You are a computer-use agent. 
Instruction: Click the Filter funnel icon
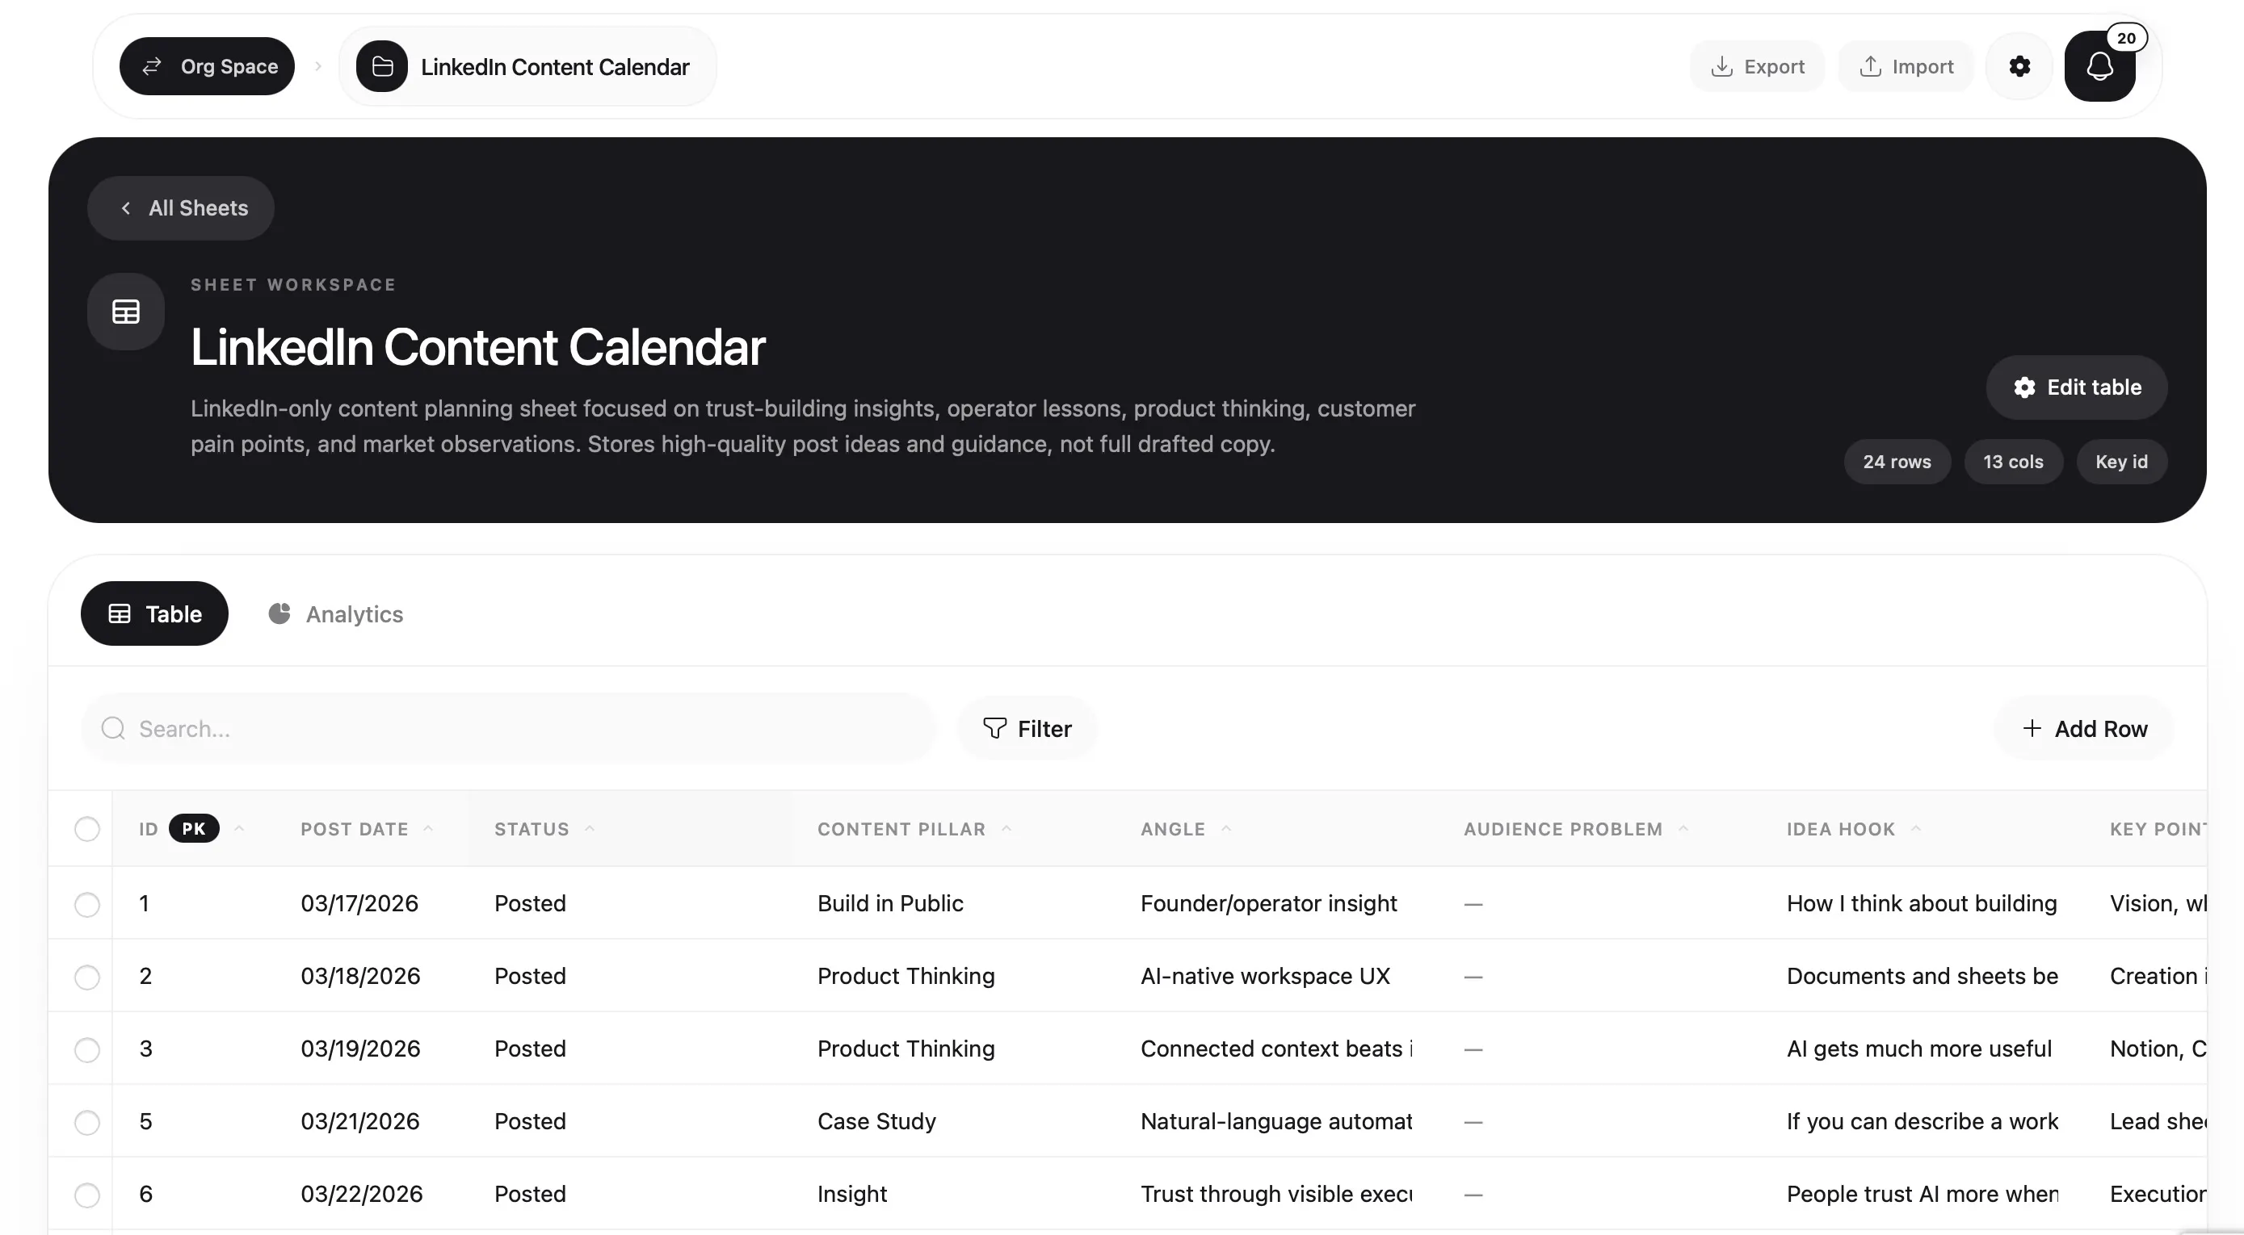[994, 728]
